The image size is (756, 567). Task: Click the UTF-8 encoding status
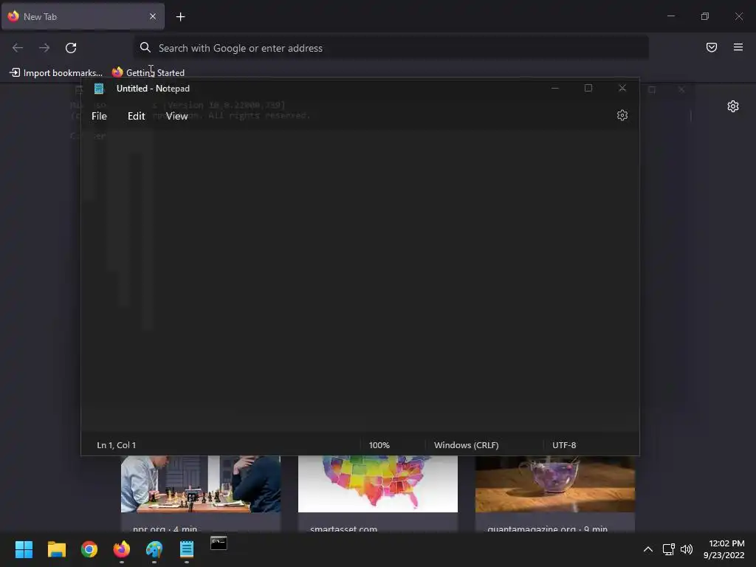(563, 445)
